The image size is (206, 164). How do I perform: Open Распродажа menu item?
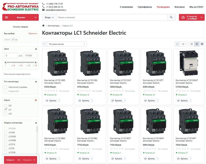[x=163, y=7]
